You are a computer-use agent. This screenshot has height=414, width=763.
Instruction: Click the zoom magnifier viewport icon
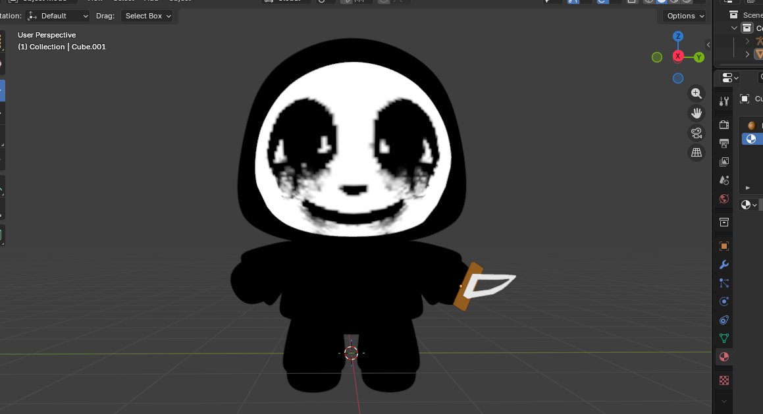pyautogui.click(x=697, y=93)
